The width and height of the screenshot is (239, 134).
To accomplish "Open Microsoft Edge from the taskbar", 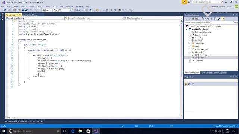I will point(73,131).
